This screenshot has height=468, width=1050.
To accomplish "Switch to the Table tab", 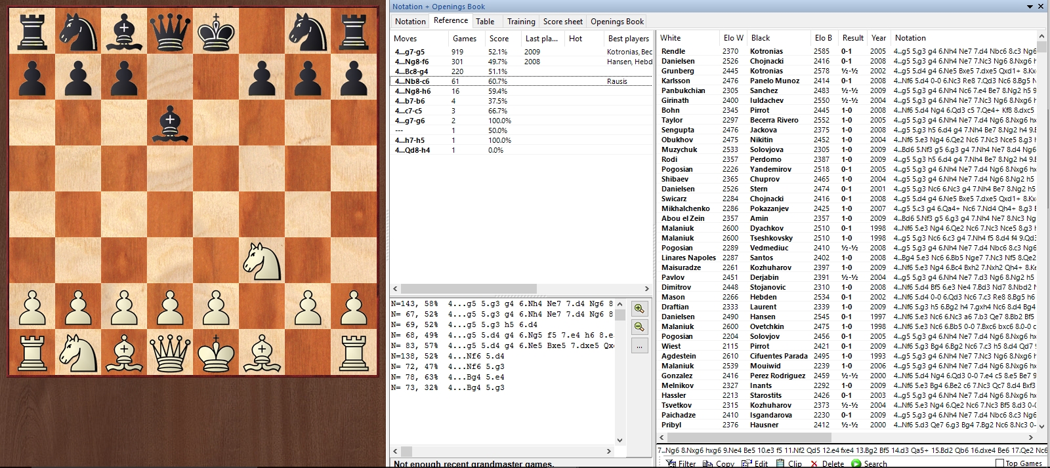I will coord(486,22).
